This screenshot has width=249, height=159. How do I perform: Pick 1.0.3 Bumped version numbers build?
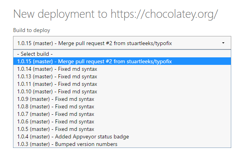click(67, 144)
